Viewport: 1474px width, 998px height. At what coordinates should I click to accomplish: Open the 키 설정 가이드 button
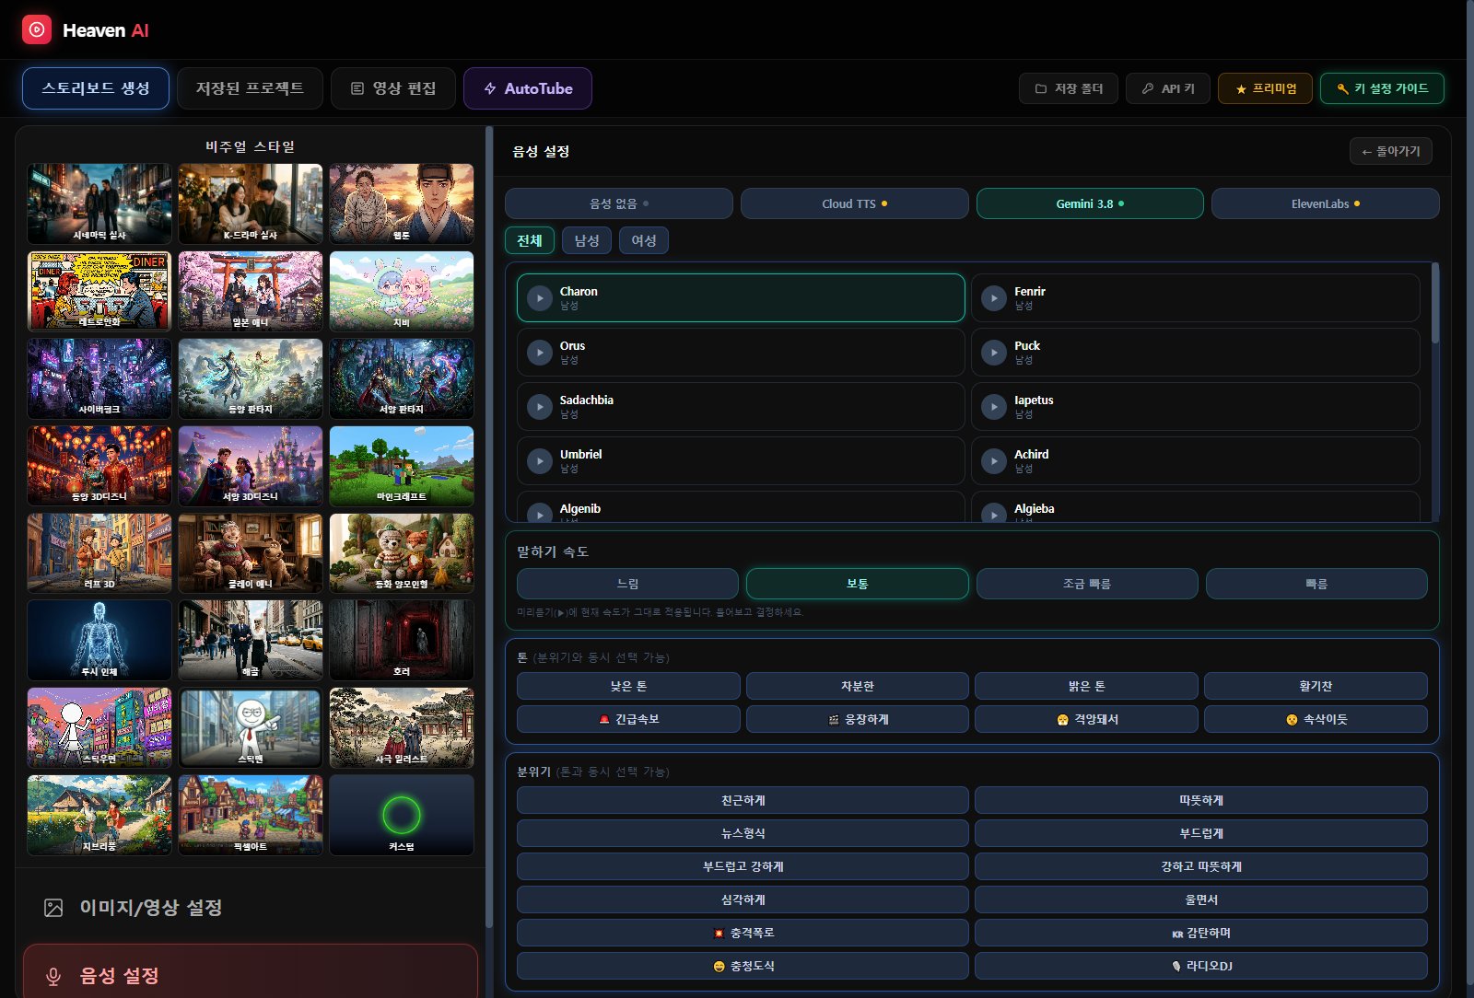tap(1382, 88)
